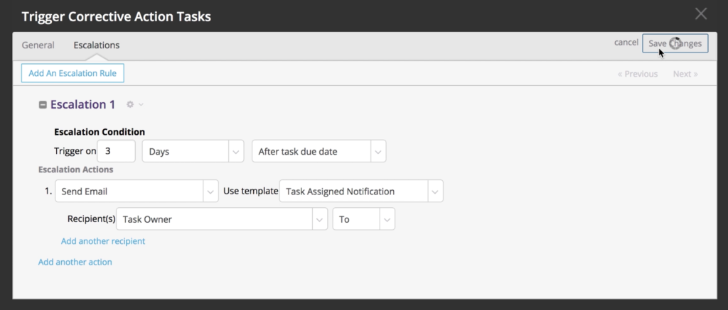Viewport: 728px width, 310px height.
Task: Switch to the General tab
Action: click(x=38, y=45)
